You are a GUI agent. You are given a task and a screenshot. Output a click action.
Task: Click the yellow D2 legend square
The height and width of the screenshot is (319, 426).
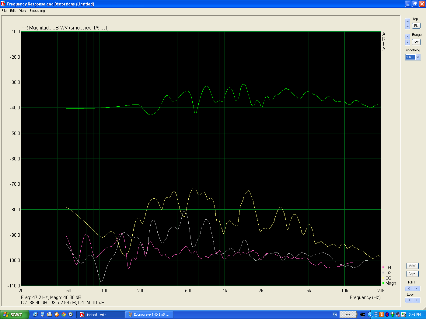[383, 278]
